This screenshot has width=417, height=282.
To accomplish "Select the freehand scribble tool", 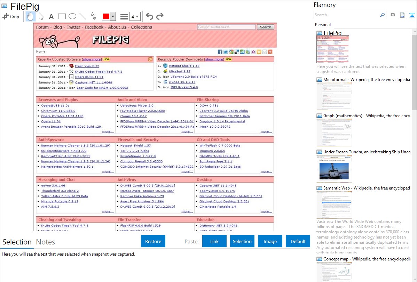I will pyautogui.click(x=93, y=16).
